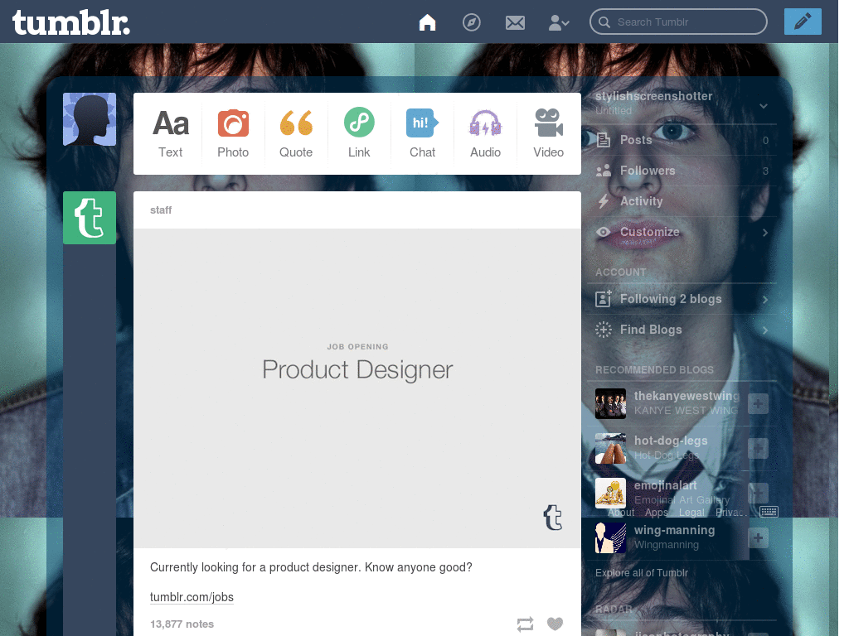Click the emojinalart avatar thumbnail
The width and height of the screenshot is (849, 636).
[610, 494]
